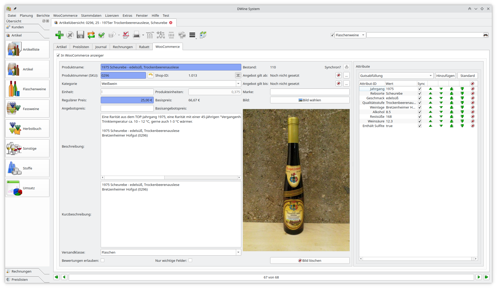Image resolution: width=497 pixels, height=288 pixels.
Task: Open the Versandklasse Flaschen dropdown
Action: point(238,252)
